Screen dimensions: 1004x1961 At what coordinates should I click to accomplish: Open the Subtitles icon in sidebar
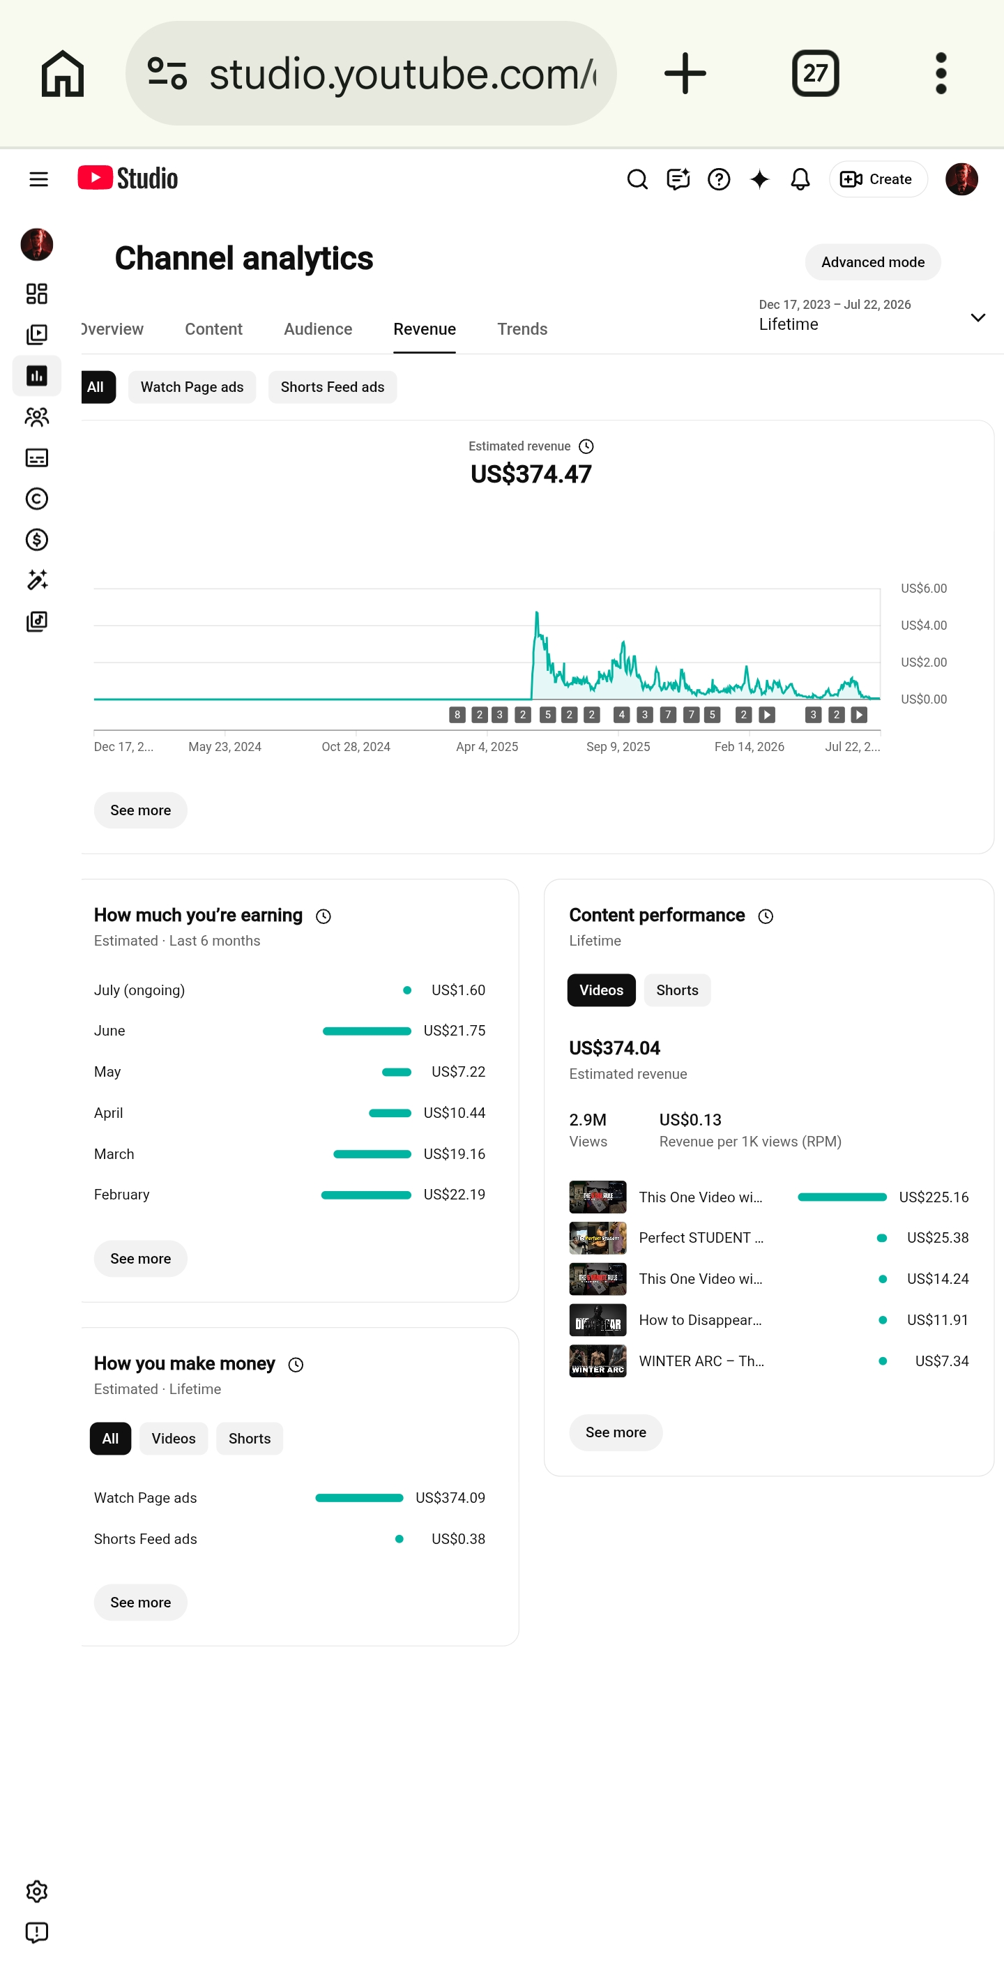tap(36, 457)
